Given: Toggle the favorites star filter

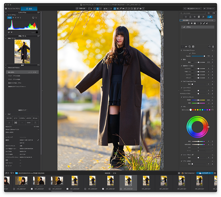Looking at the screenshot, I should click(x=209, y=13).
